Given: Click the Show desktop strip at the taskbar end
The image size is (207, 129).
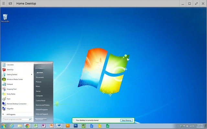Looking at the screenshot, I should coord(206,126).
